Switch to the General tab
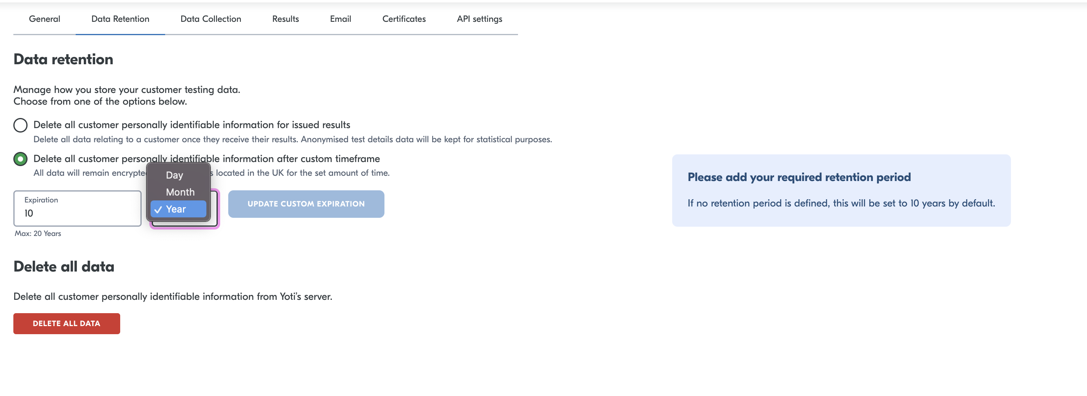 44,19
